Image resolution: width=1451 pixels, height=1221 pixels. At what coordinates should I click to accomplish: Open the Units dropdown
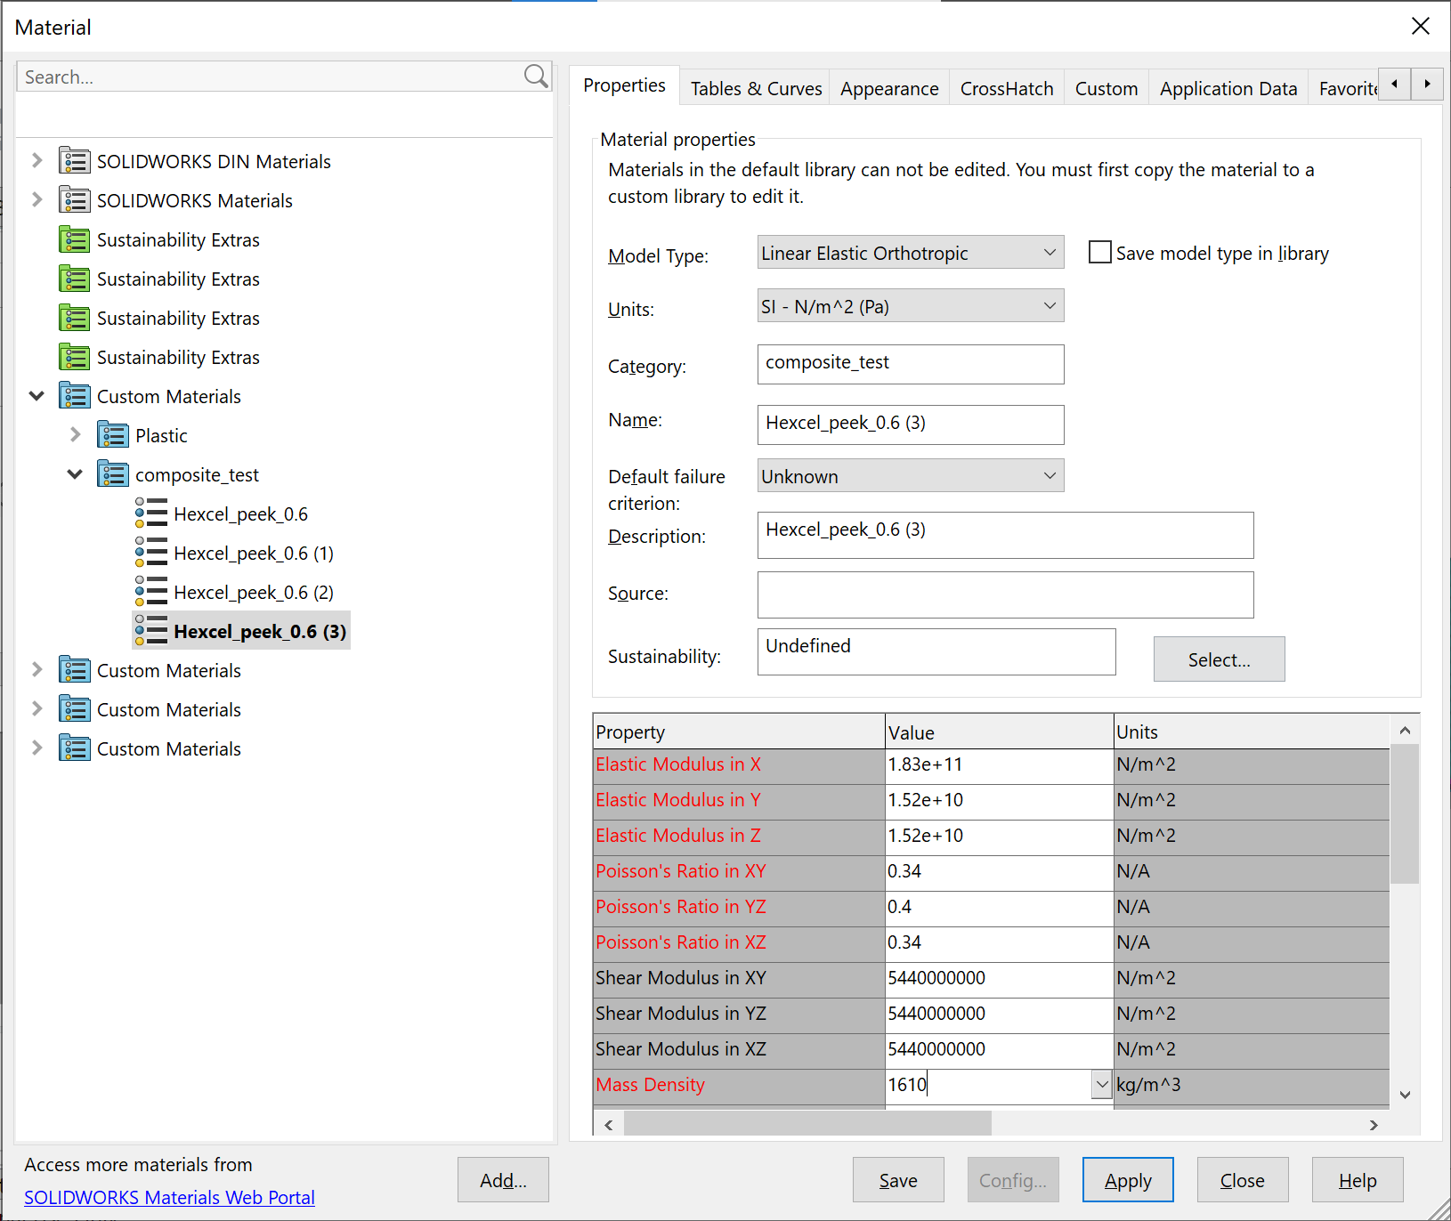tap(911, 306)
